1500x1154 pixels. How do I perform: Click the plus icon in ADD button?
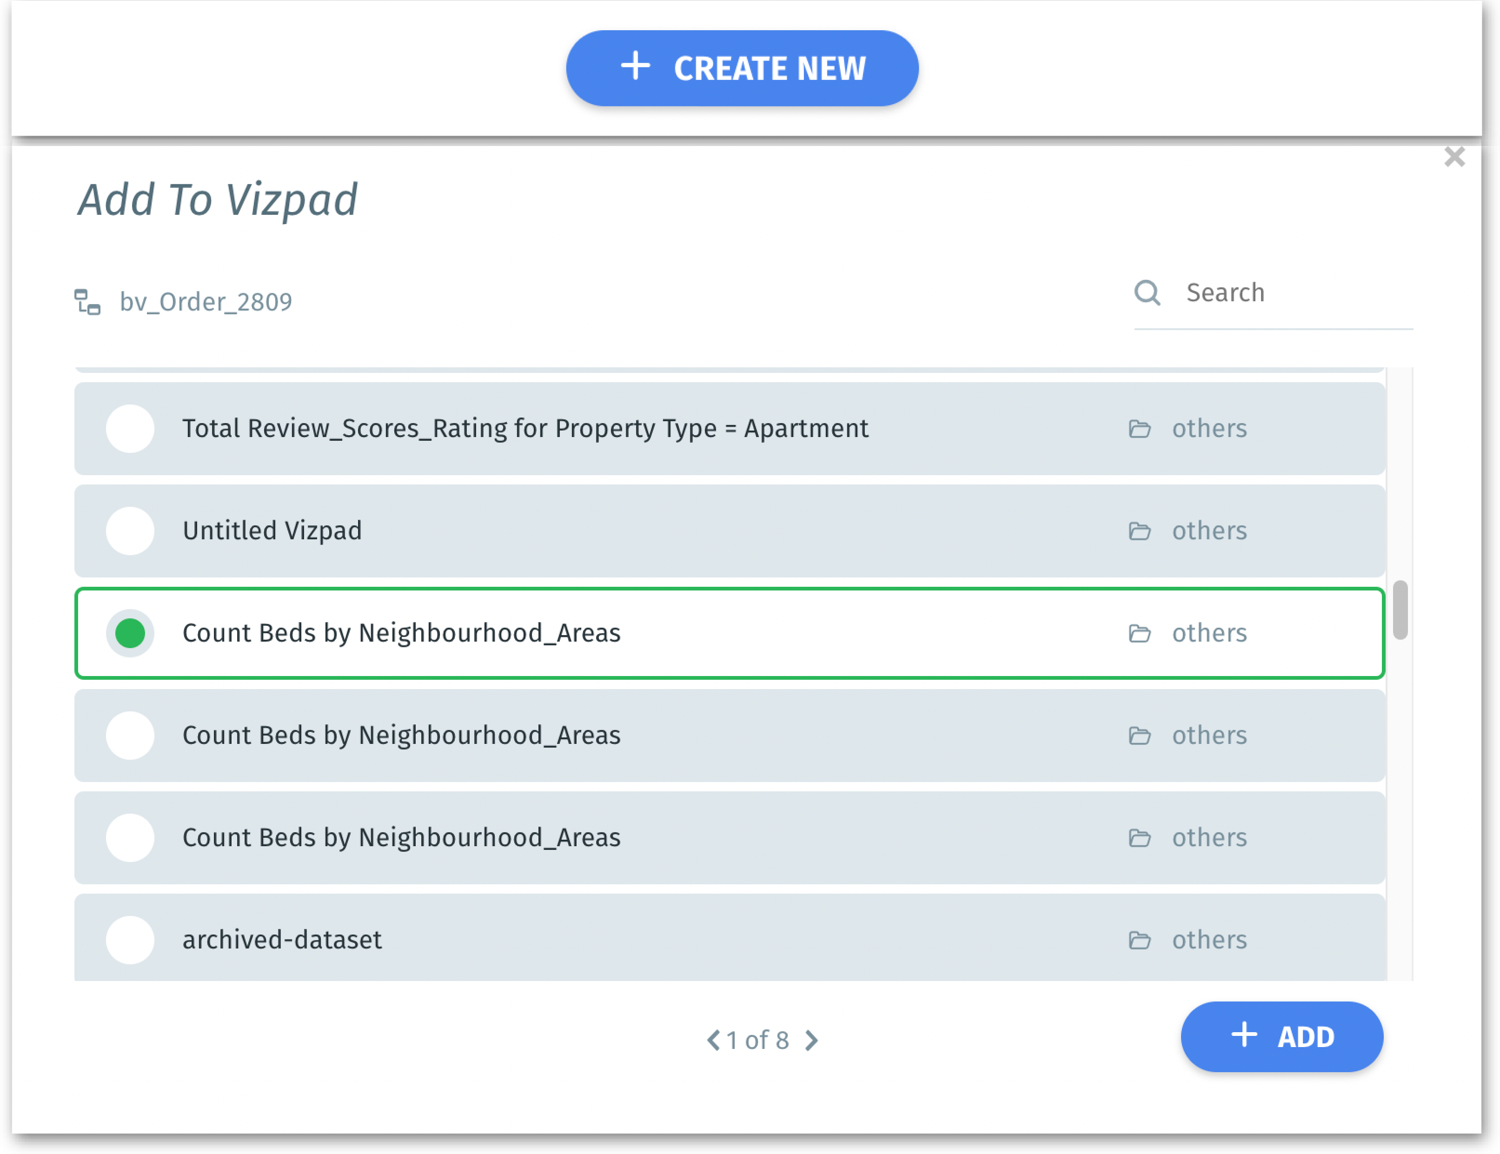pos(1244,1035)
